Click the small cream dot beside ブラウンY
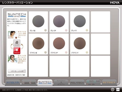Image resolution: width=122 pixels, height=92 pixels. 87,52
